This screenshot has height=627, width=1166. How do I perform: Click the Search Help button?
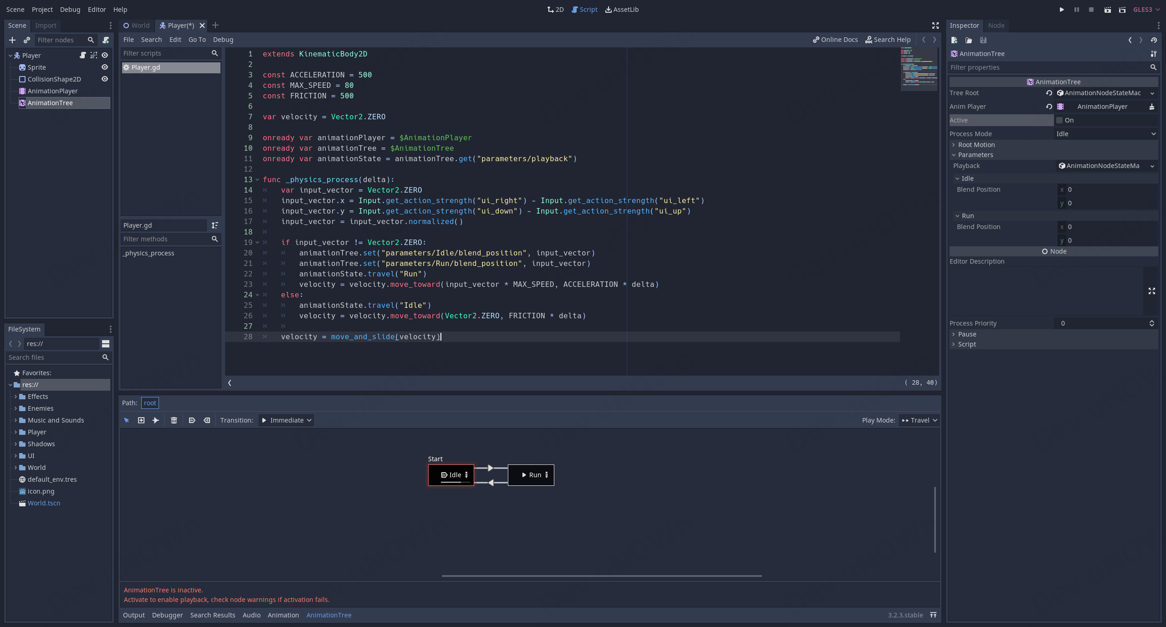pyautogui.click(x=888, y=40)
